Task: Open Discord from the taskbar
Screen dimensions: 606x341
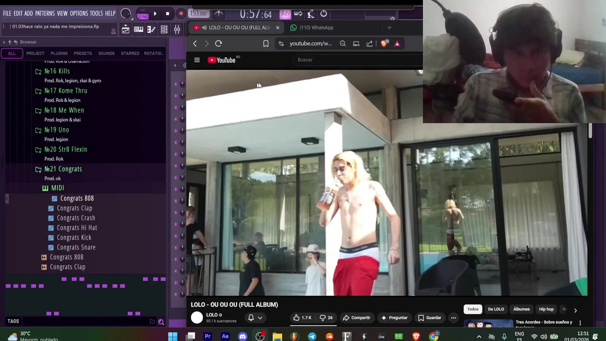Action: click(x=242, y=337)
